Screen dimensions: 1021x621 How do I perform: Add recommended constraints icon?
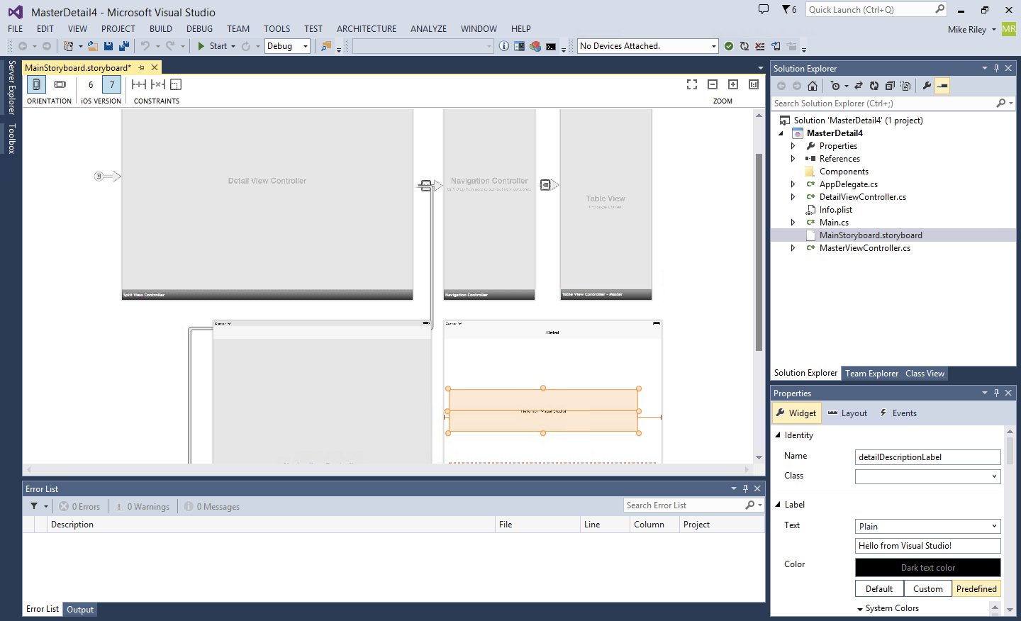pyautogui.click(x=139, y=84)
